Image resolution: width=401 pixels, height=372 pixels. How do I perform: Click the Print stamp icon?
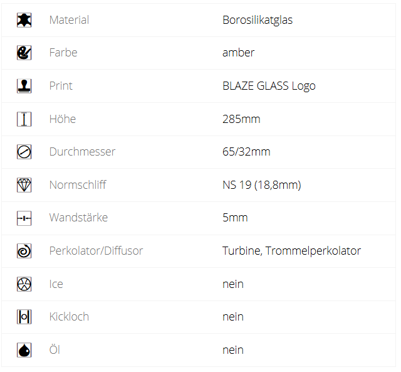tap(24, 86)
